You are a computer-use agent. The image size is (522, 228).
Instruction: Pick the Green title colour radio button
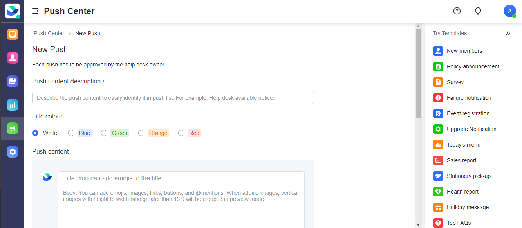tap(104, 133)
